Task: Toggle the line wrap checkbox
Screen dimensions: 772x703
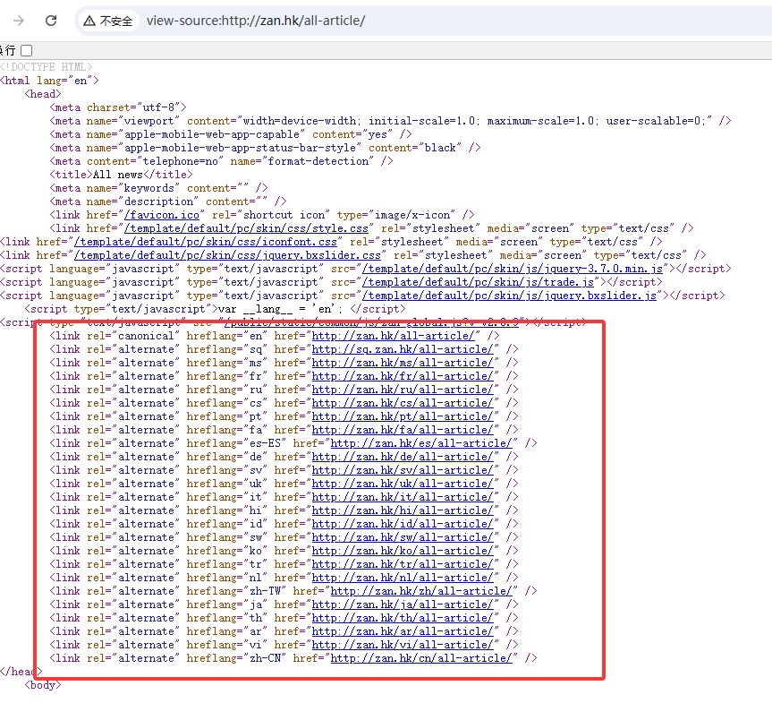Action: [27, 50]
